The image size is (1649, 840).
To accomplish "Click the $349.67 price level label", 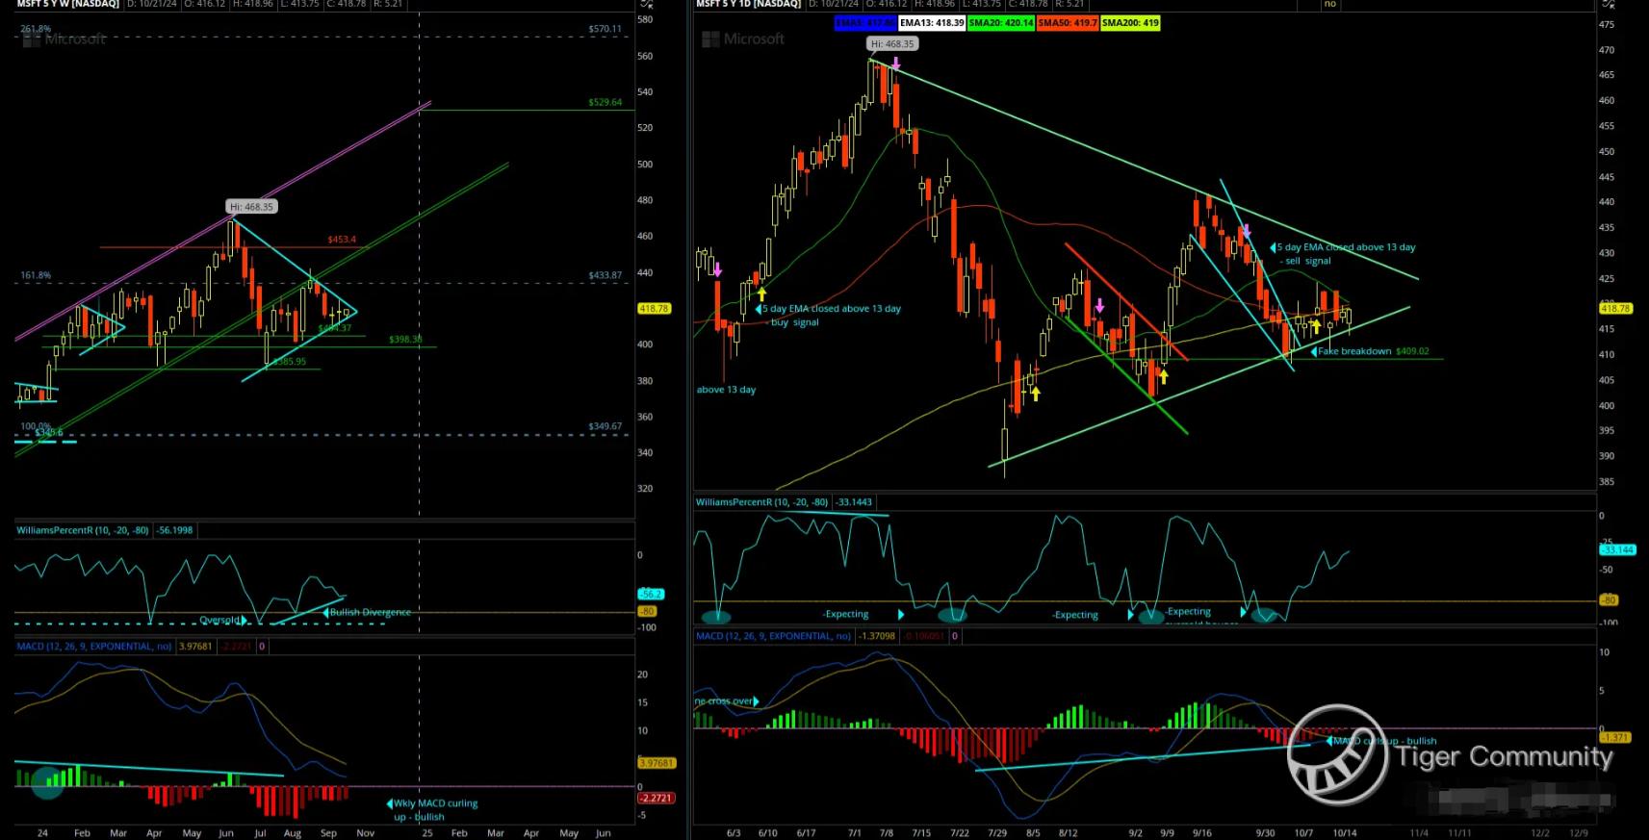I will click(605, 426).
